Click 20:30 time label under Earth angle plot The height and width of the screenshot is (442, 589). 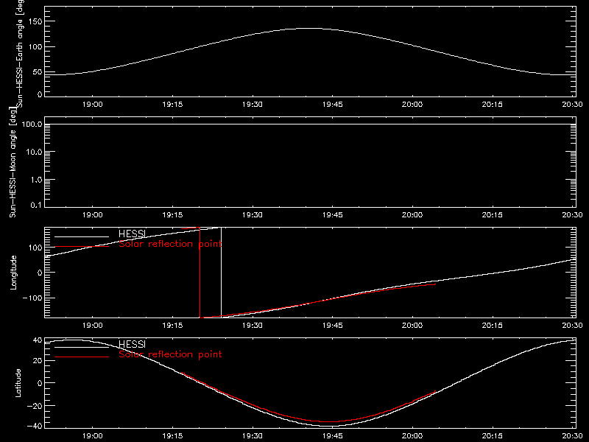tap(573, 105)
